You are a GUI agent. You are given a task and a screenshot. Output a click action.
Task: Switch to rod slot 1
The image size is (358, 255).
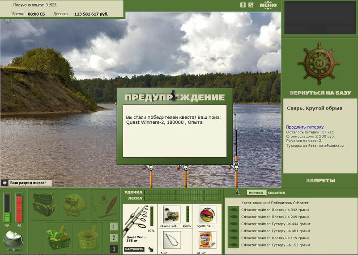point(114,226)
